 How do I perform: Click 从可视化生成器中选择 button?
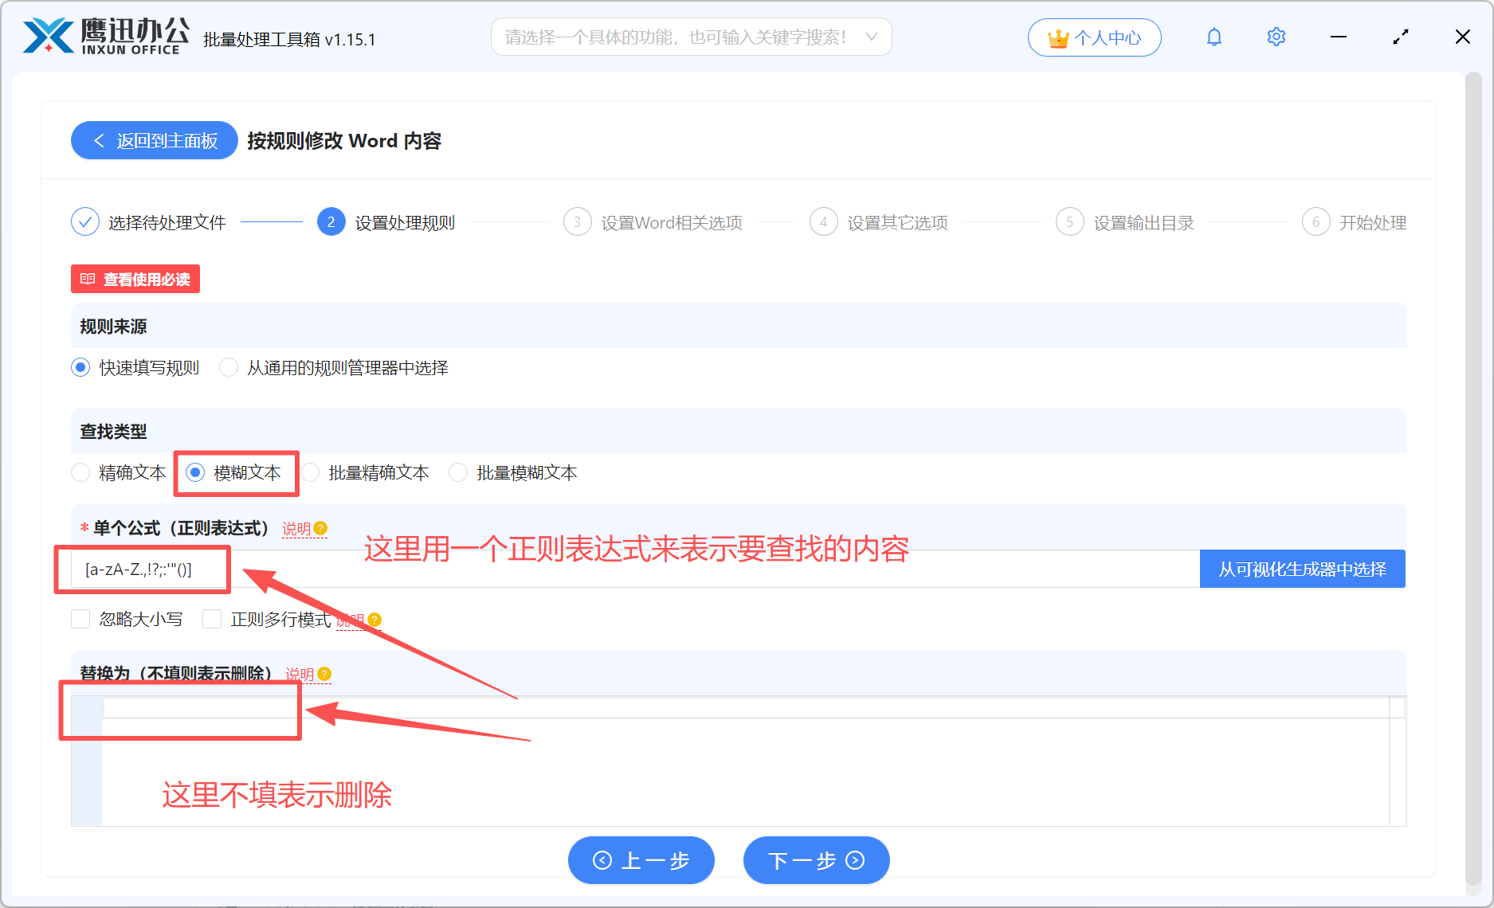[1302, 569]
